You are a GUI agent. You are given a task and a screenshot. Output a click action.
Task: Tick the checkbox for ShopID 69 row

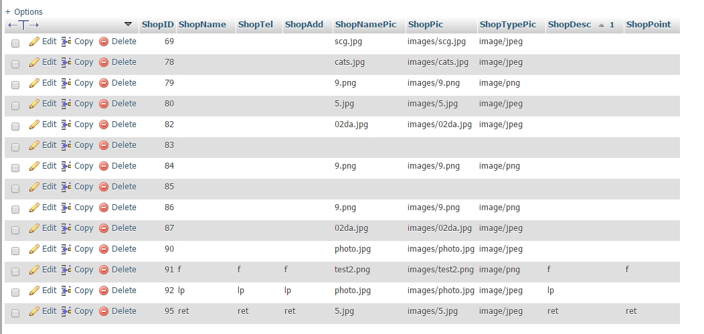point(15,43)
